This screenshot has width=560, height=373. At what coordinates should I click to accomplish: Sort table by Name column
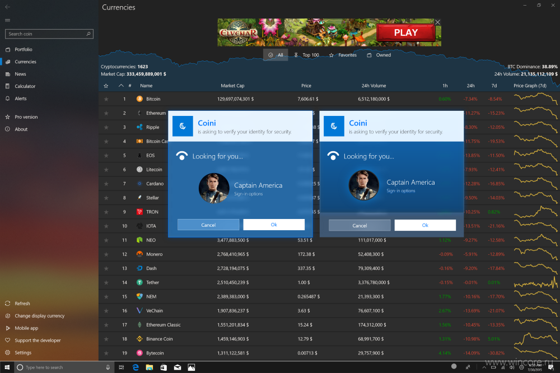point(146,86)
